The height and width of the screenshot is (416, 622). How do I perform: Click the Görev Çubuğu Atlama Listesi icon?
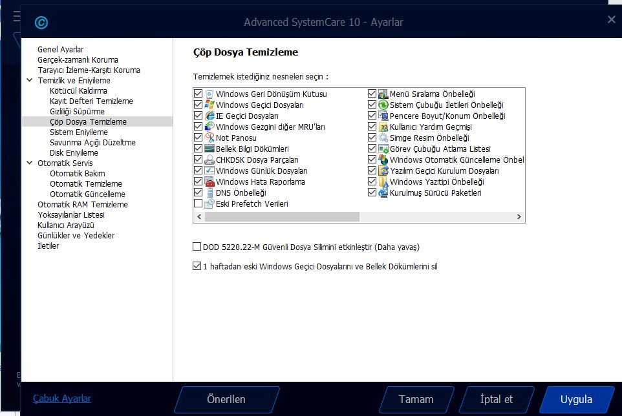point(383,149)
